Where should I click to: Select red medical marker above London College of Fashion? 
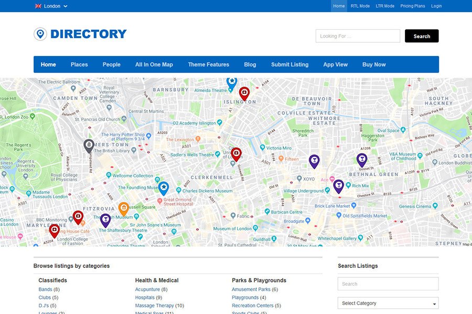pos(54,231)
